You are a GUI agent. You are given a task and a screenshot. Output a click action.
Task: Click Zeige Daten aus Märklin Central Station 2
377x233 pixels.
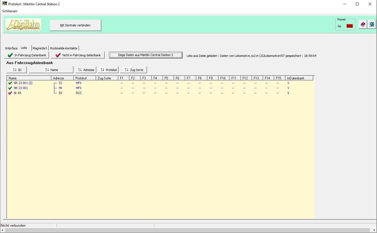[x=146, y=55]
